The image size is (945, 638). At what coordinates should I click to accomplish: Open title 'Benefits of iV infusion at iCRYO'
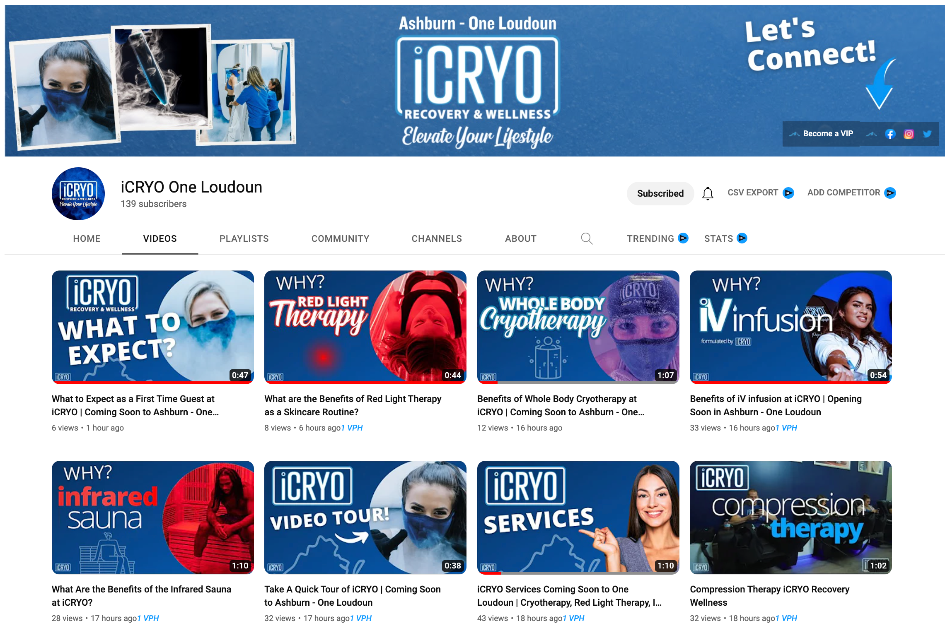776,405
